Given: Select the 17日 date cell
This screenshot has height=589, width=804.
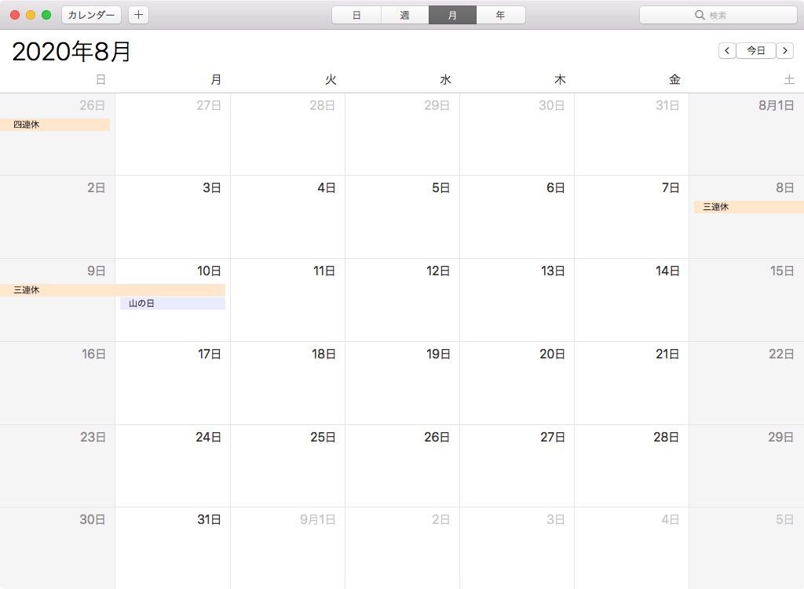Looking at the screenshot, I should [173, 383].
